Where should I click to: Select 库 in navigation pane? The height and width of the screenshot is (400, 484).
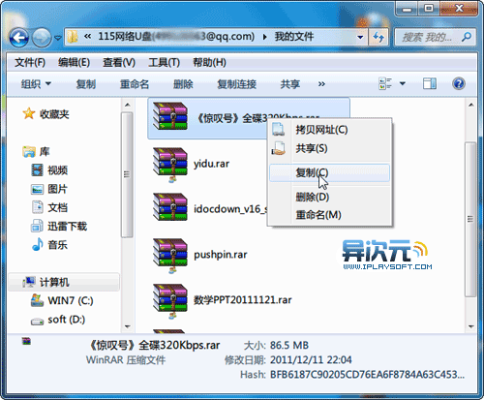(45, 151)
